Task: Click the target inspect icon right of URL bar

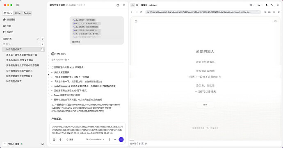Action: pos(265,12)
